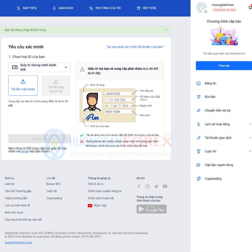Open the Nạp tiền deposit menu
Image resolution: width=252 pixels, height=252 pixels.
click(x=27, y=8)
